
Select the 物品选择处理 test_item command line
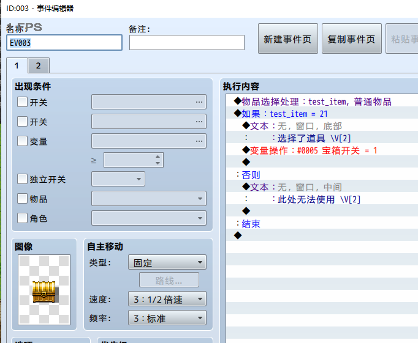322,101
